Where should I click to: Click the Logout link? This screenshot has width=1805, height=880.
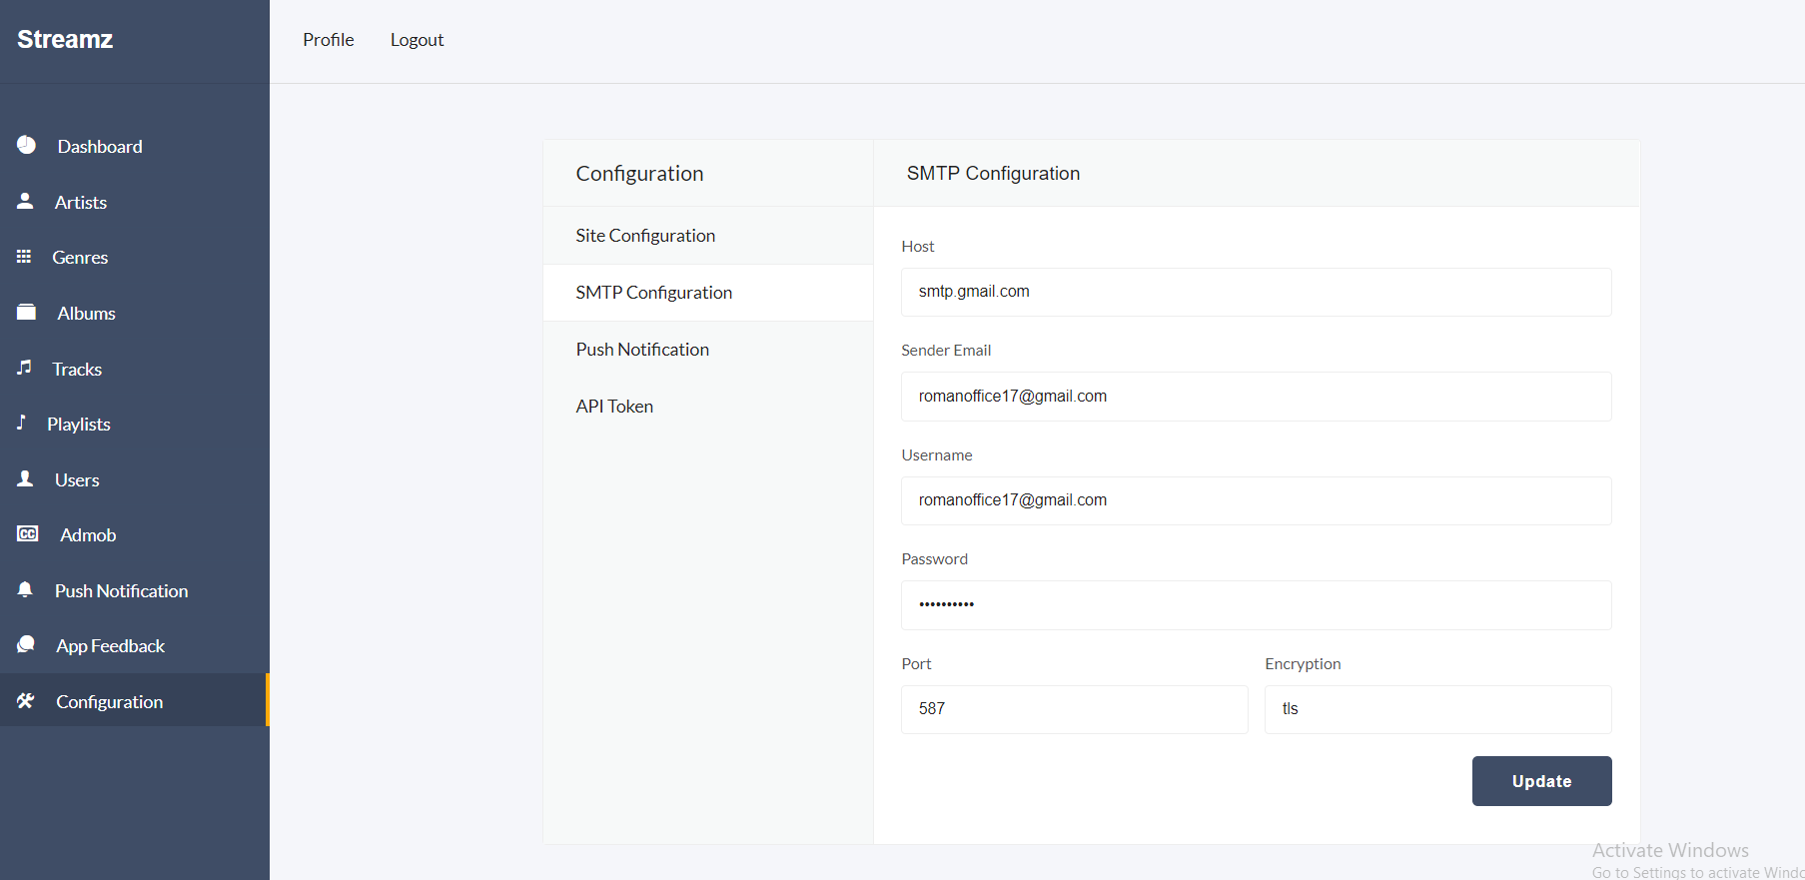[x=417, y=40]
